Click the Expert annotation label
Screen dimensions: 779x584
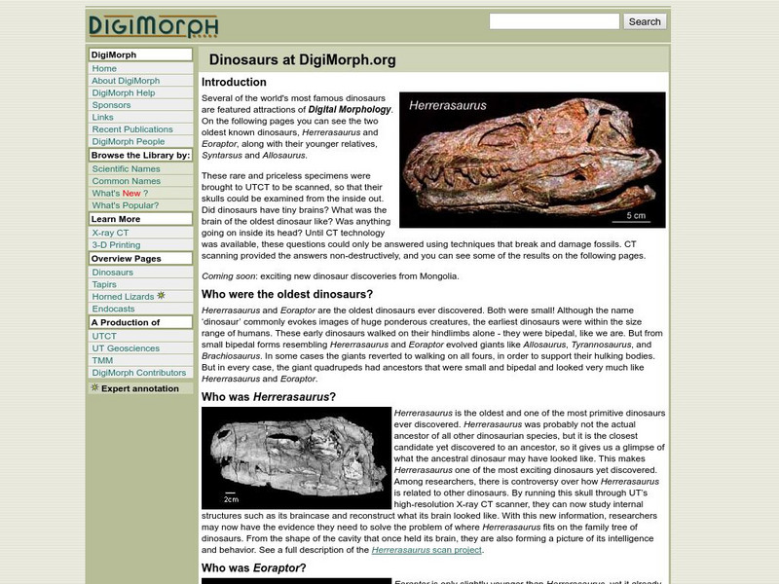pos(140,388)
